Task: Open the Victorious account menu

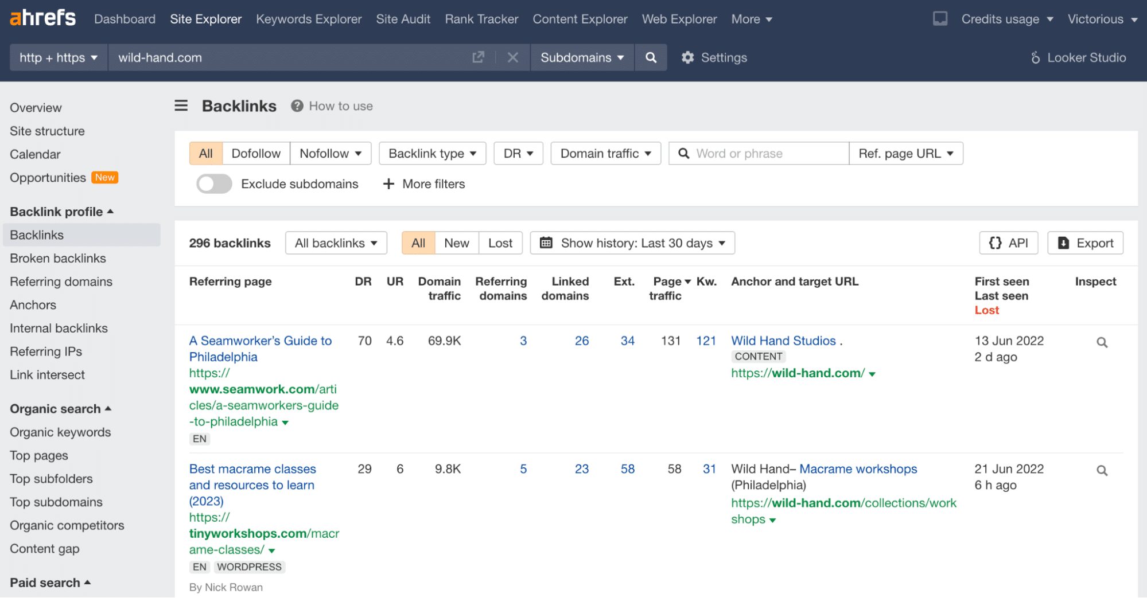Action: pyautogui.click(x=1102, y=19)
